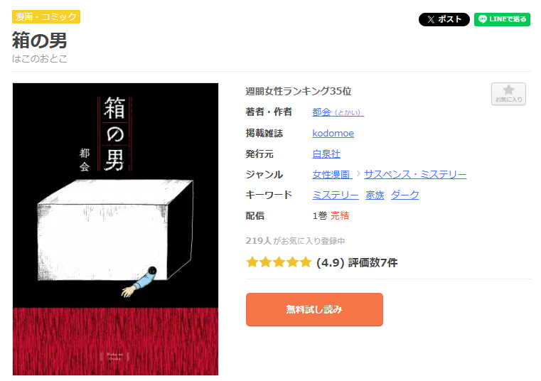The image size is (541, 381).
Task: Click the orange 無料試し読み button
Action: pyautogui.click(x=314, y=310)
